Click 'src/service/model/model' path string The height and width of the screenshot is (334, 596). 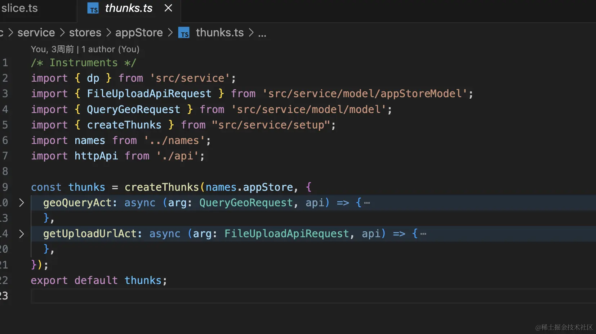point(309,109)
